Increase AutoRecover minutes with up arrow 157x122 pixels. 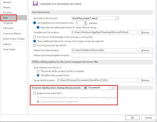pos(85,22)
